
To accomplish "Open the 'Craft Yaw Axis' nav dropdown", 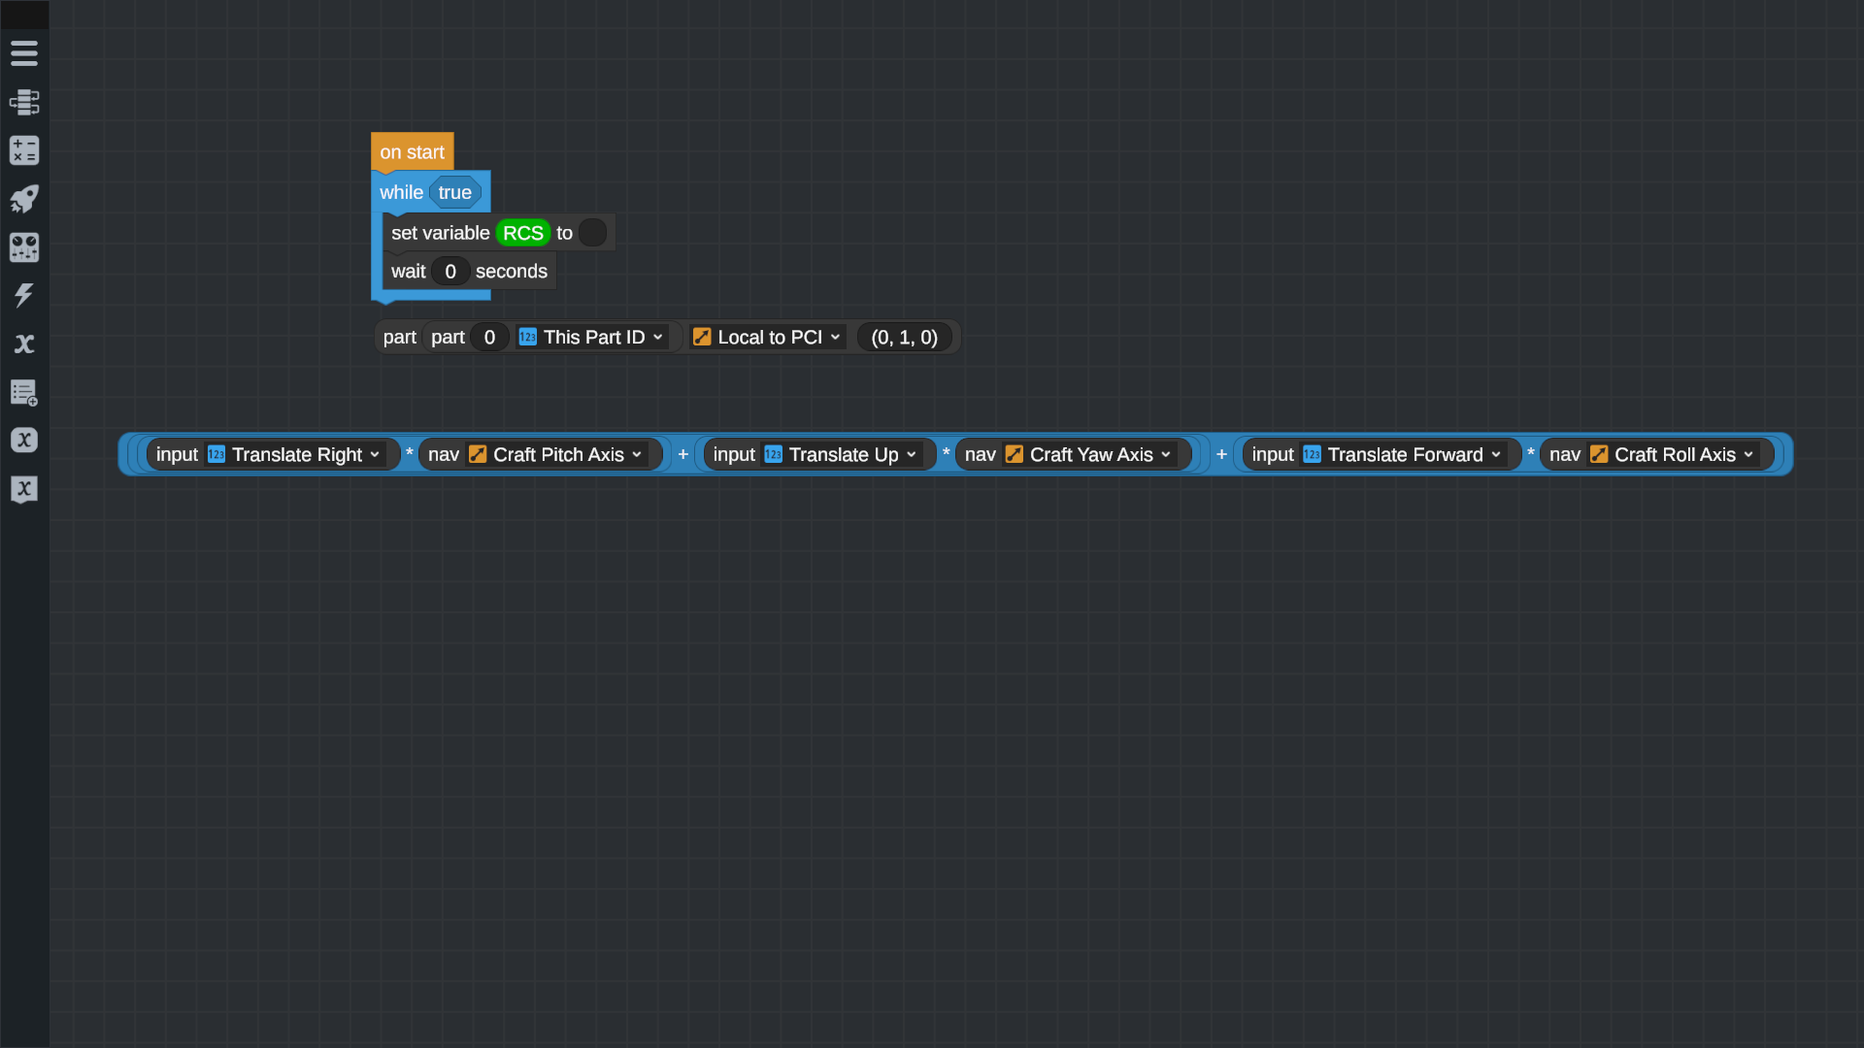I will tap(1089, 454).
